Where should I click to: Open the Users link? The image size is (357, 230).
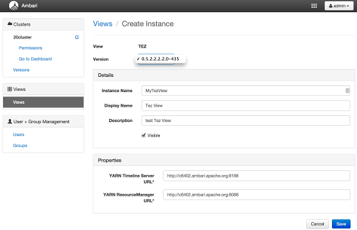19,135
